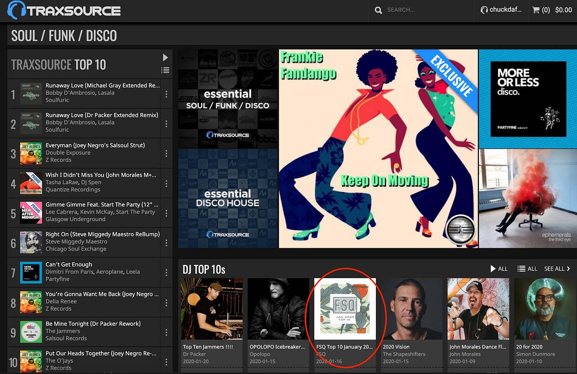The height and width of the screenshot is (374, 577).
Task: Open the shopping cart icon
Action: point(536,9)
